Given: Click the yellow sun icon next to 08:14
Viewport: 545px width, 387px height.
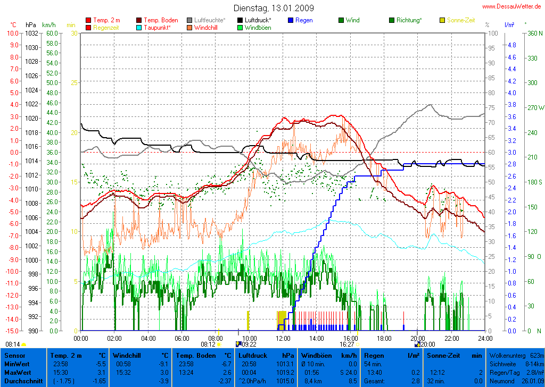Looking at the screenshot, I should 24,344.
